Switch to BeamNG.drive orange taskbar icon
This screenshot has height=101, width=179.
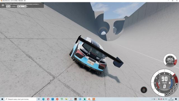pyautogui.click(x=89, y=99)
